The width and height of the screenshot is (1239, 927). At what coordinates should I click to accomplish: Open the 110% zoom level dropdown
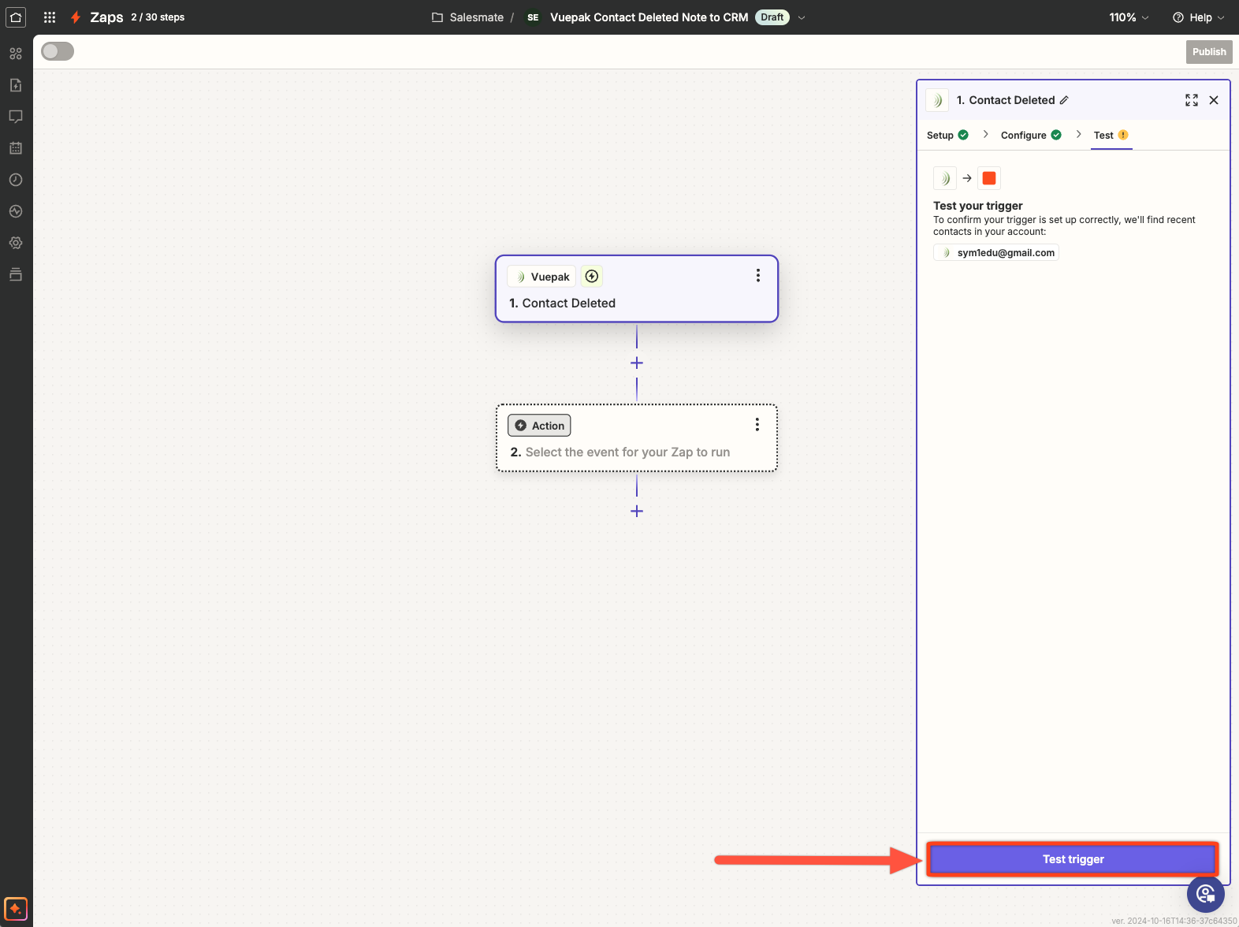(1129, 17)
